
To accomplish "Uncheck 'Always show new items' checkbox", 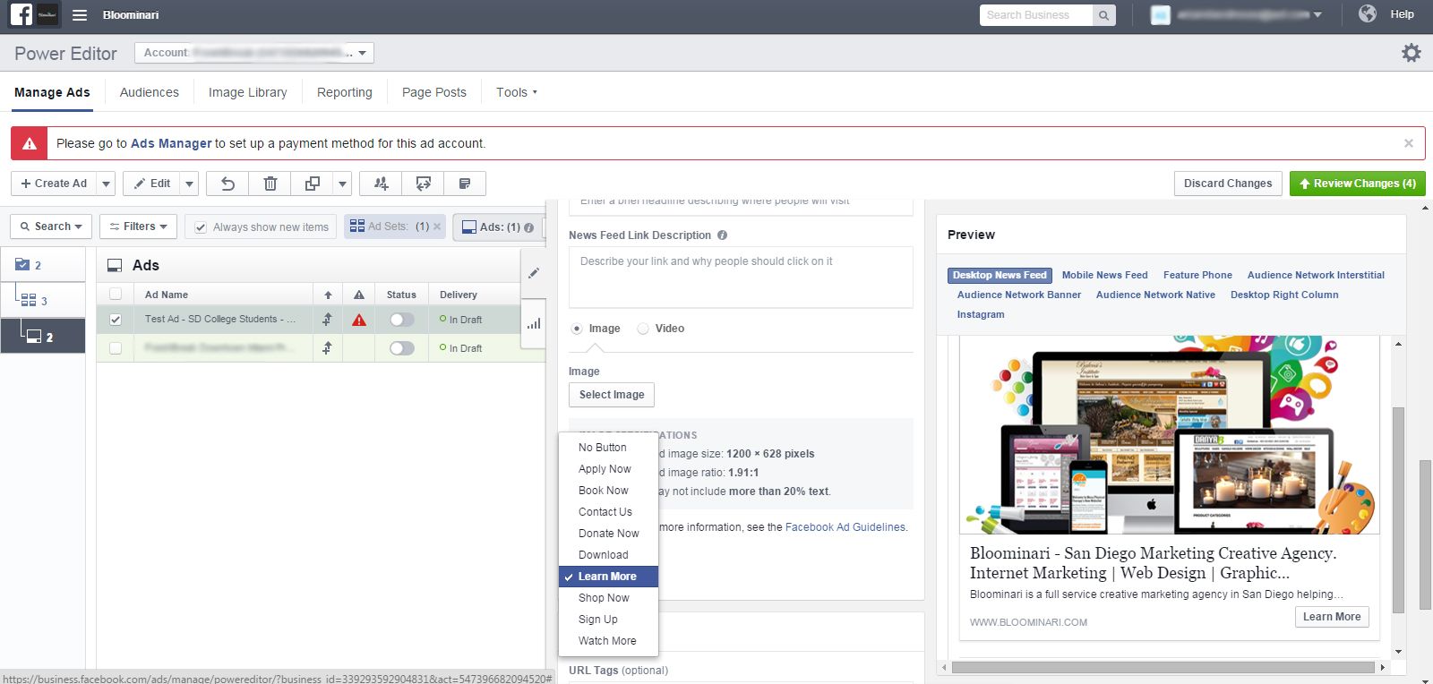I will coord(201,227).
